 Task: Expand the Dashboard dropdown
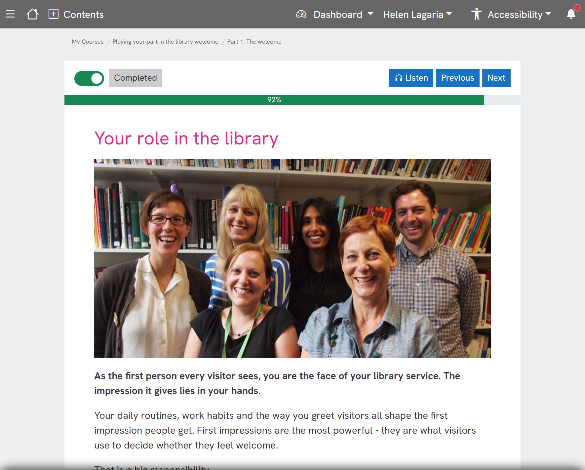pyautogui.click(x=370, y=14)
